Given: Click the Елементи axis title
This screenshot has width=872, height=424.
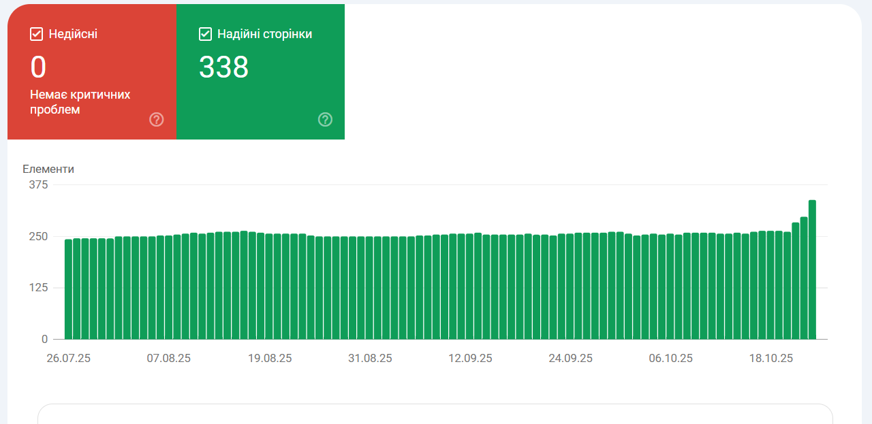Looking at the screenshot, I should (x=48, y=169).
